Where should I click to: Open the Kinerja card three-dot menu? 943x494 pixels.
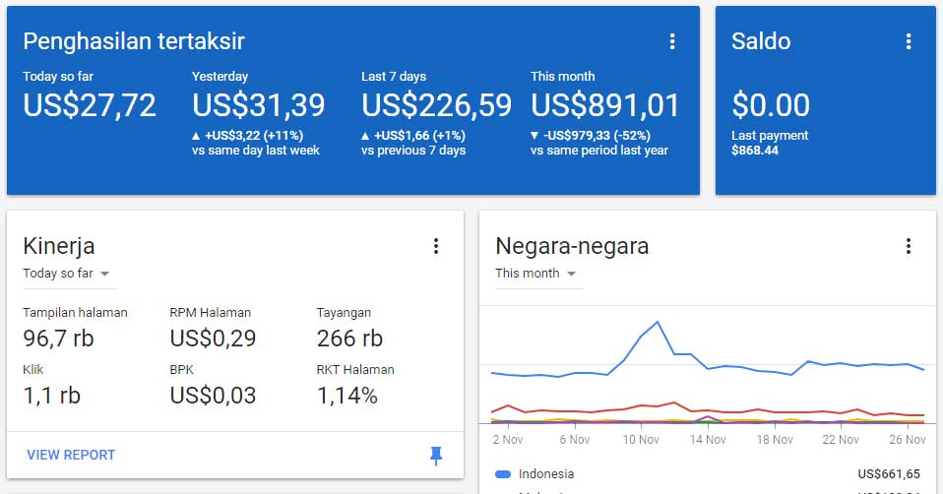pos(436,246)
